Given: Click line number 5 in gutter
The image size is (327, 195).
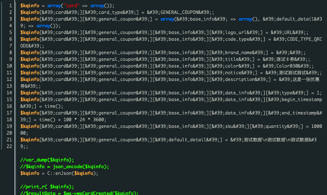Looking at the screenshot, I should pyautogui.click(x=10, y=32).
